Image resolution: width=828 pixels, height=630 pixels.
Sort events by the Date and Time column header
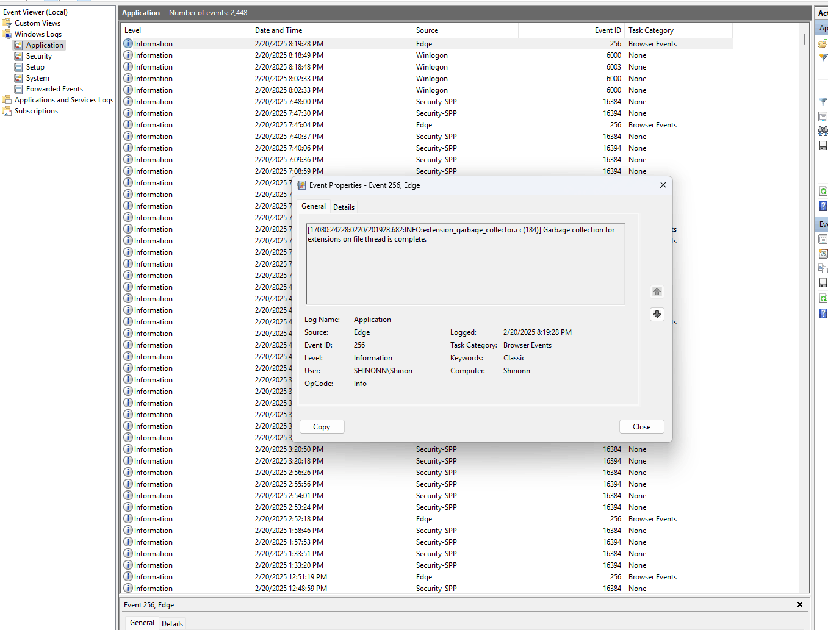(331, 30)
